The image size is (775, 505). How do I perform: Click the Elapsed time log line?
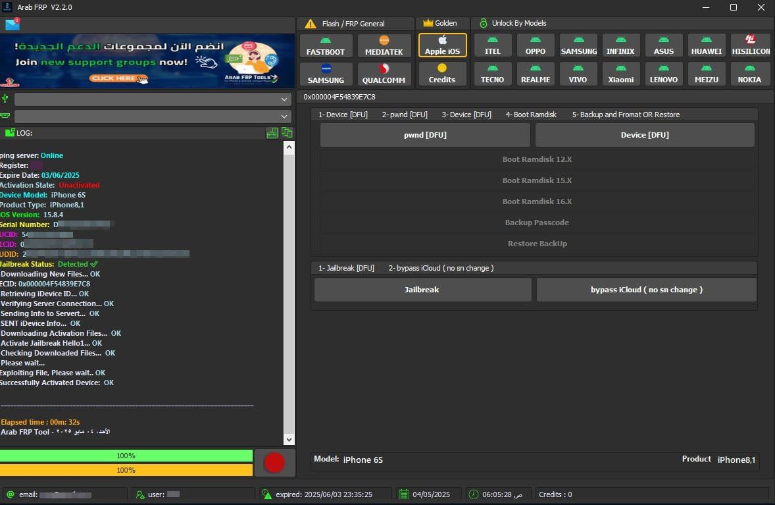[x=40, y=422]
